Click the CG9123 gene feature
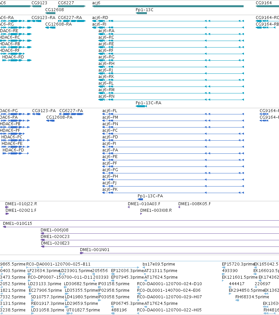The image size is (279, 315). 36,6
